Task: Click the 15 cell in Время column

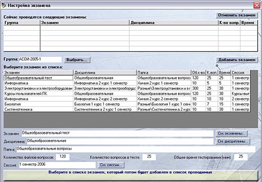Action: point(224,104)
